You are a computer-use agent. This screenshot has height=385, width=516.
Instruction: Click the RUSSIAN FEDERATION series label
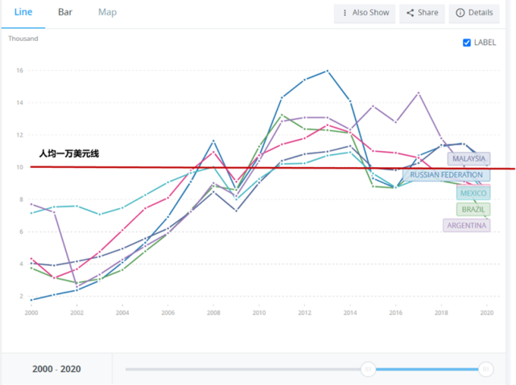pyautogui.click(x=446, y=174)
